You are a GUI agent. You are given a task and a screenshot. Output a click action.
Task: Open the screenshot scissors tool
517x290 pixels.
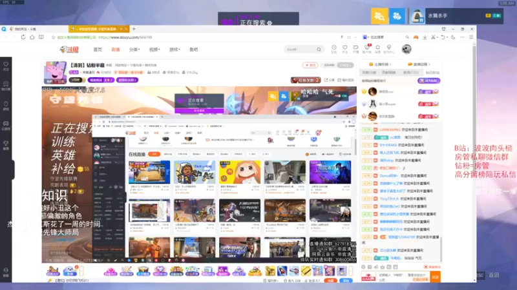(x=433, y=37)
